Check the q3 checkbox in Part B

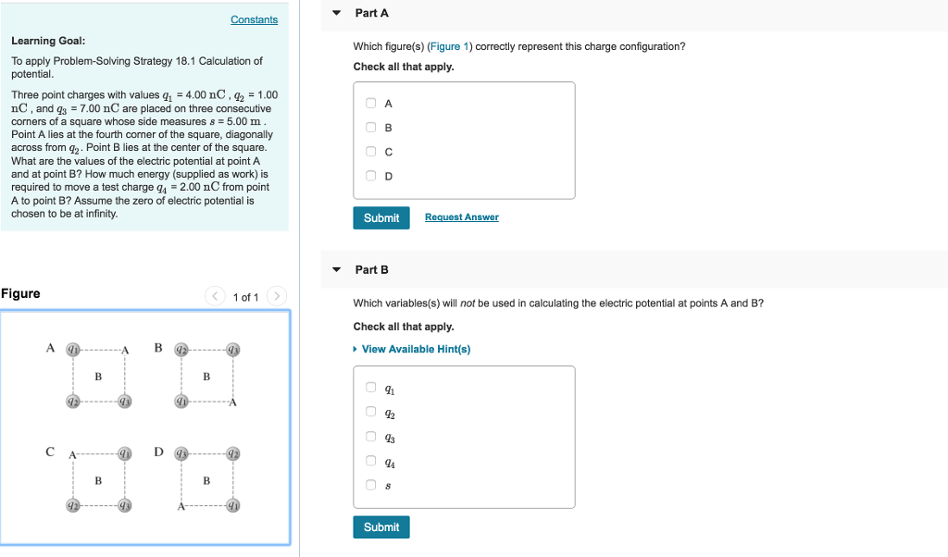[x=369, y=435]
